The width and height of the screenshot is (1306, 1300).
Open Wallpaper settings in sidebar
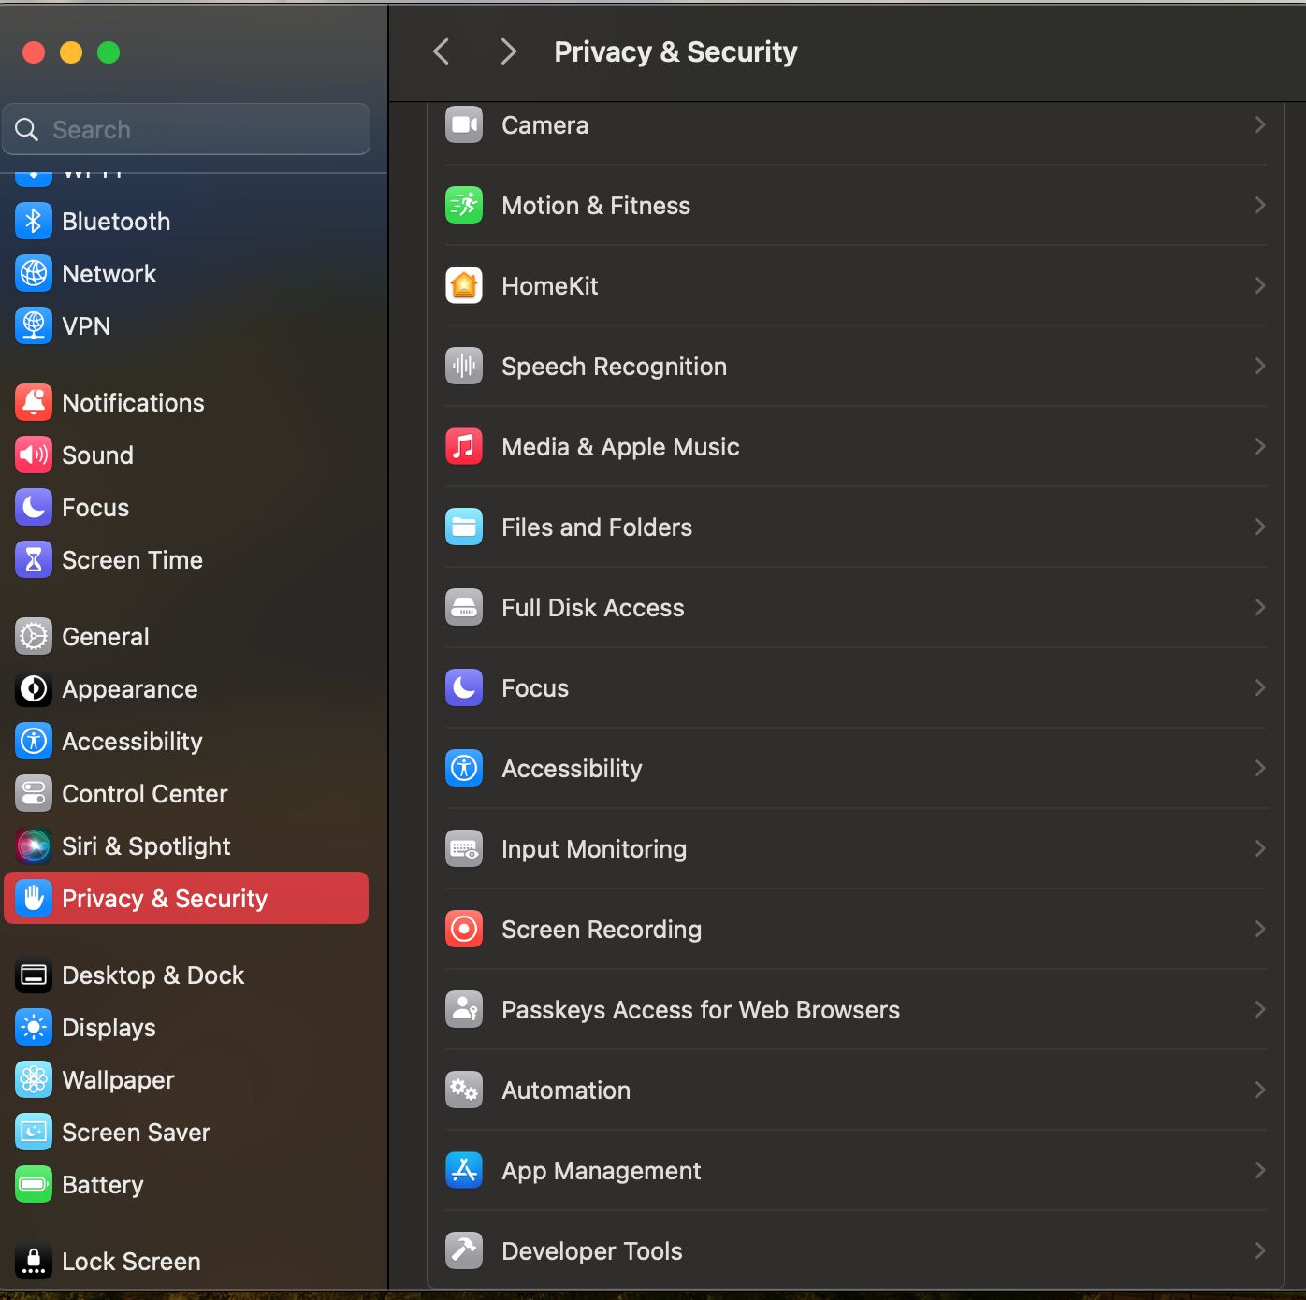(x=186, y=1080)
